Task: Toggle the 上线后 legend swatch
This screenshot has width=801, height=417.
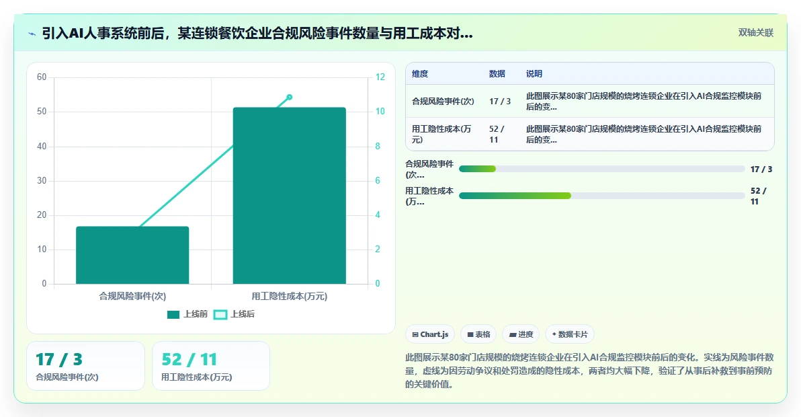Action: [220, 314]
